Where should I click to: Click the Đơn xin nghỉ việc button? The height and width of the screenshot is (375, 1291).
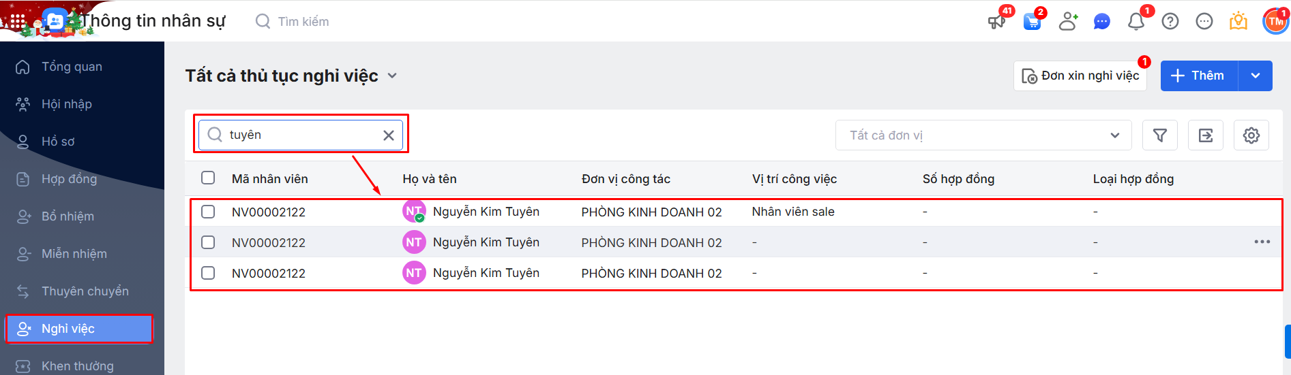[1080, 76]
